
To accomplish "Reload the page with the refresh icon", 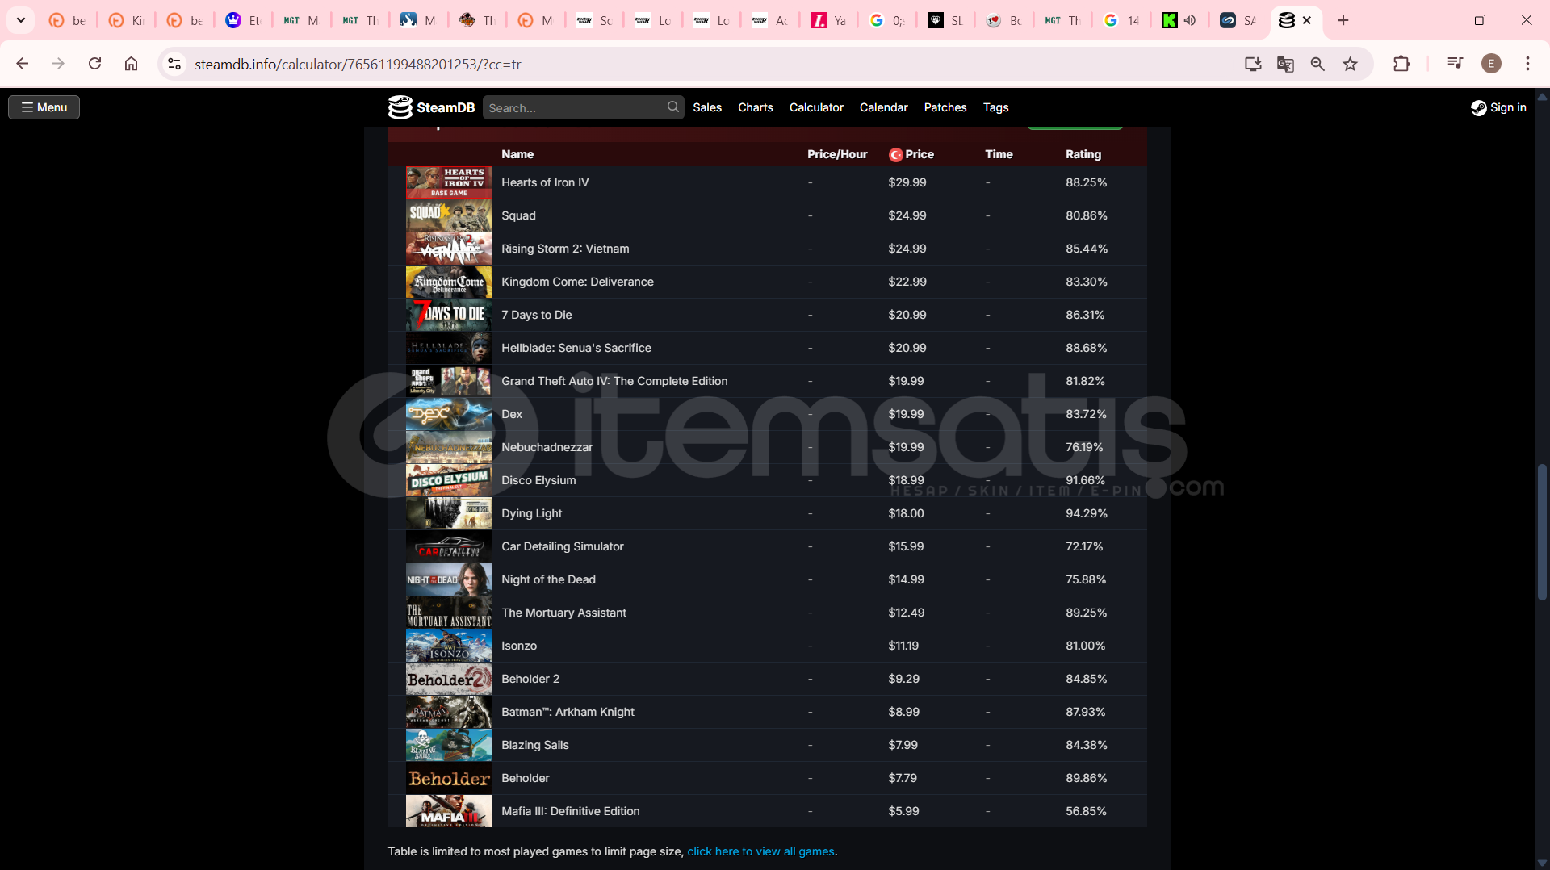I will point(94,64).
